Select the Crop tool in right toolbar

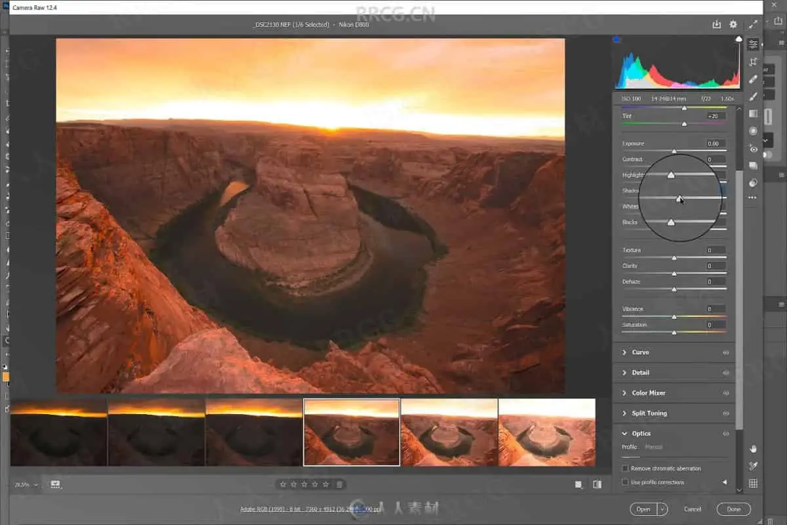coord(753,62)
